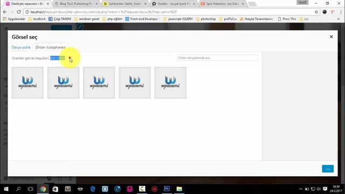Open a new browser tab
Image resolution: width=345 pixels, height=194 pixels.
pos(252,4)
